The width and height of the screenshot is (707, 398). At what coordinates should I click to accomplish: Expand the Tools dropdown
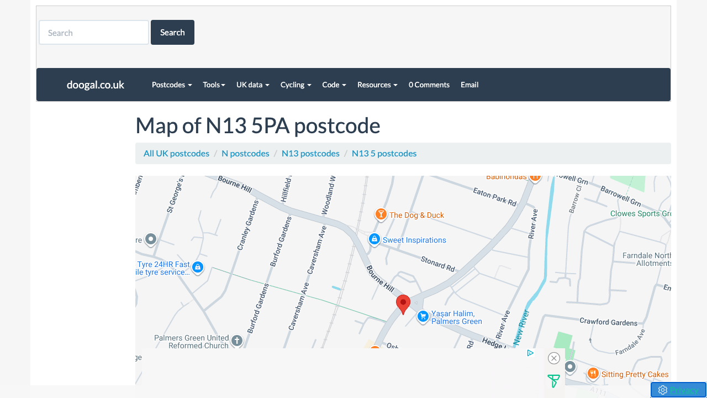(x=214, y=85)
